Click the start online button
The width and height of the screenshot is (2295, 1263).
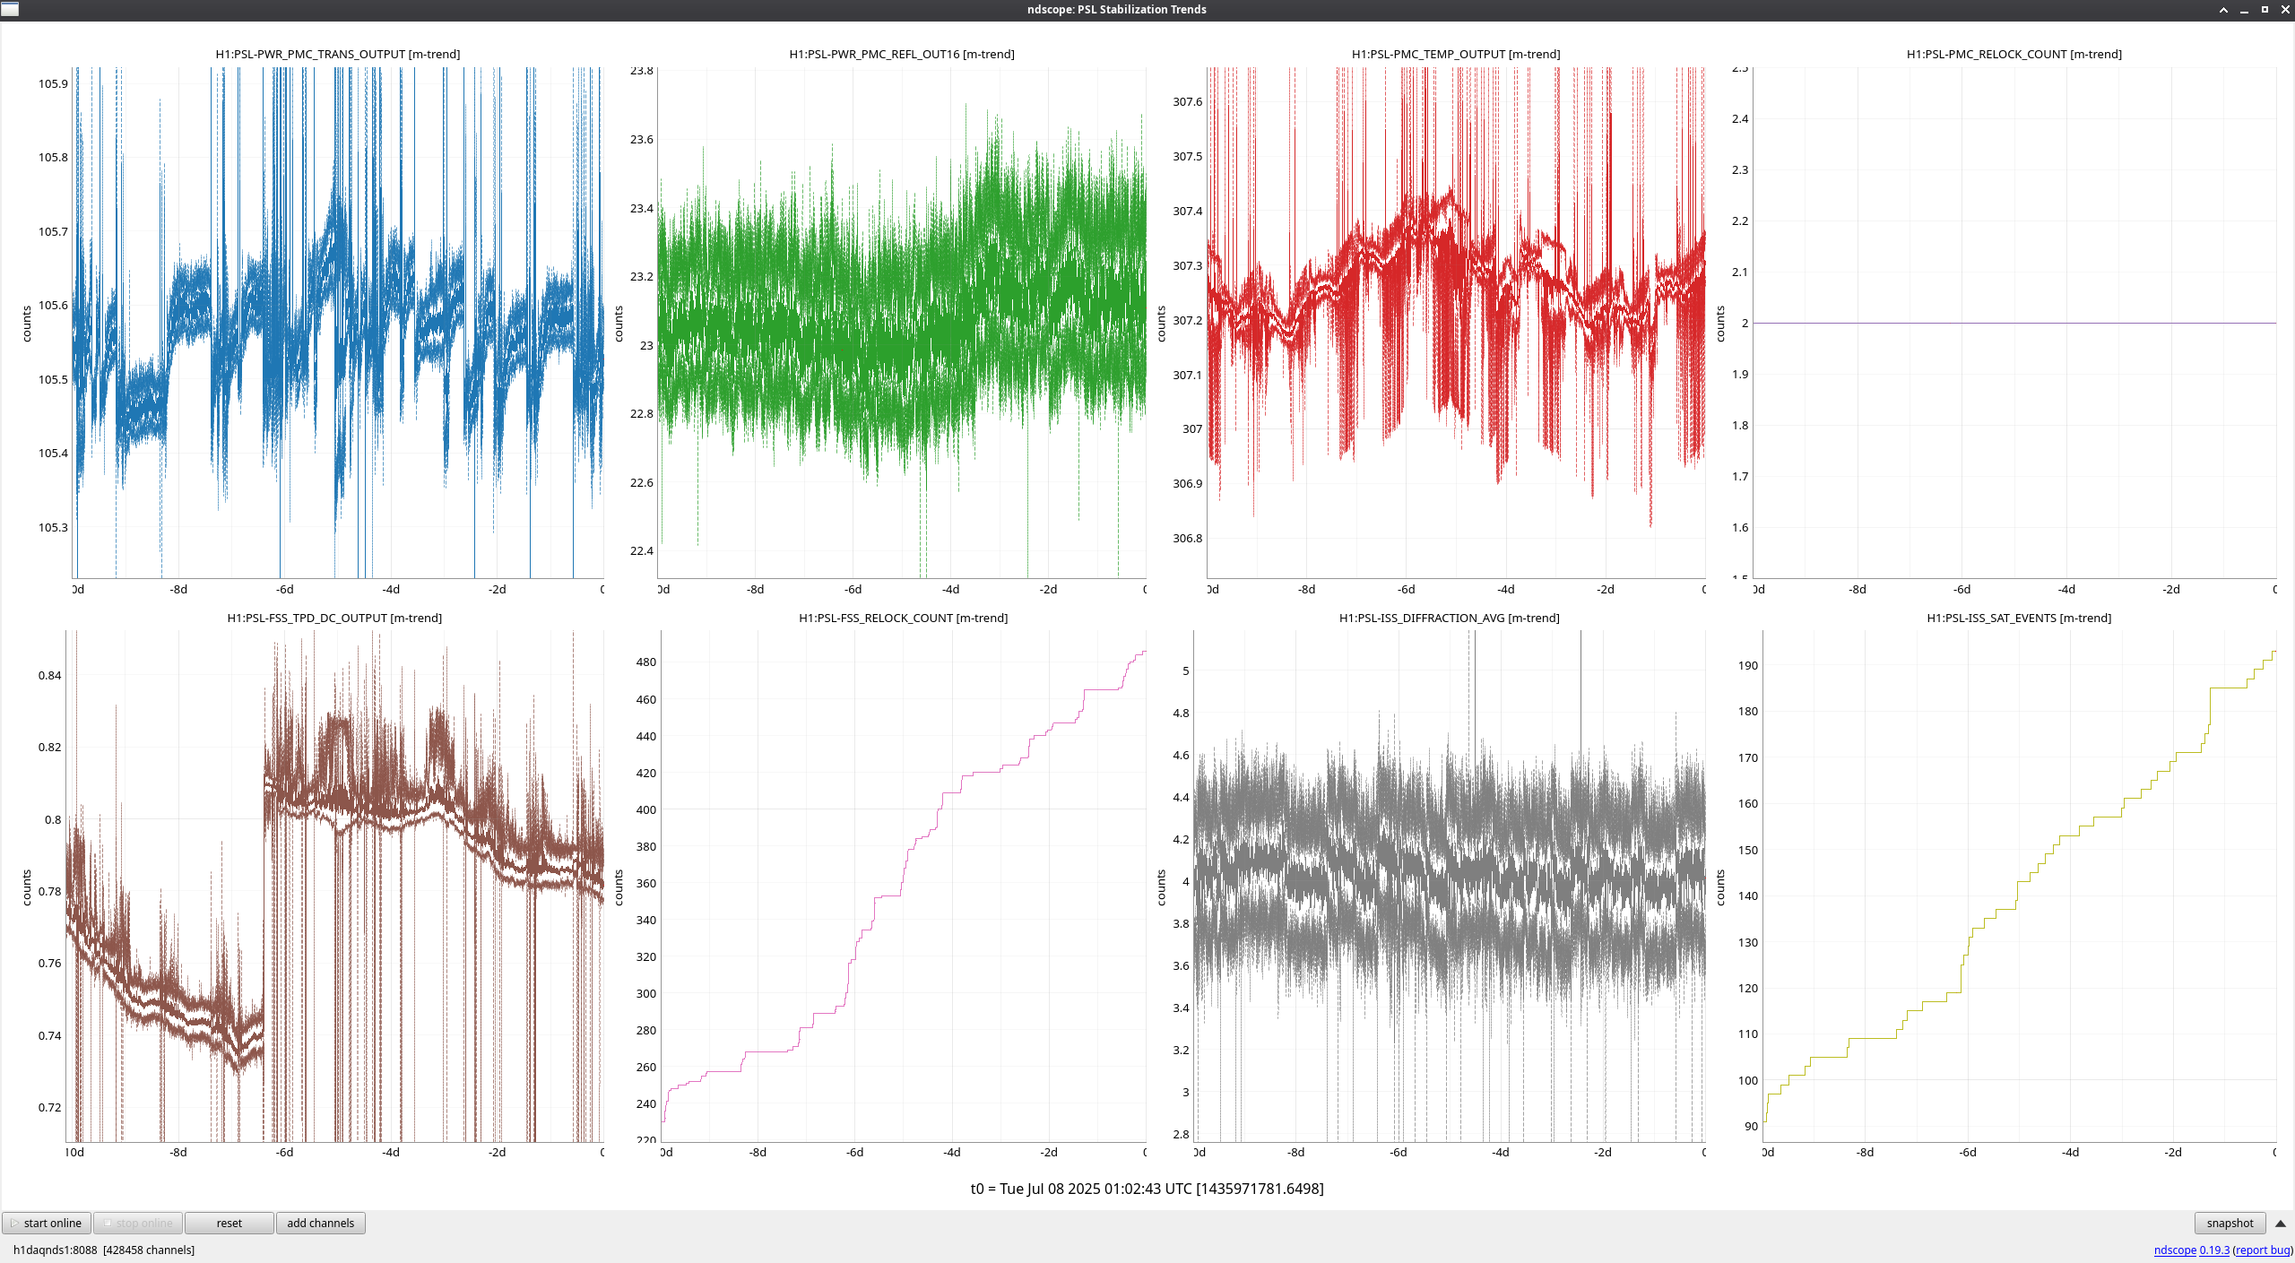pyautogui.click(x=47, y=1223)
